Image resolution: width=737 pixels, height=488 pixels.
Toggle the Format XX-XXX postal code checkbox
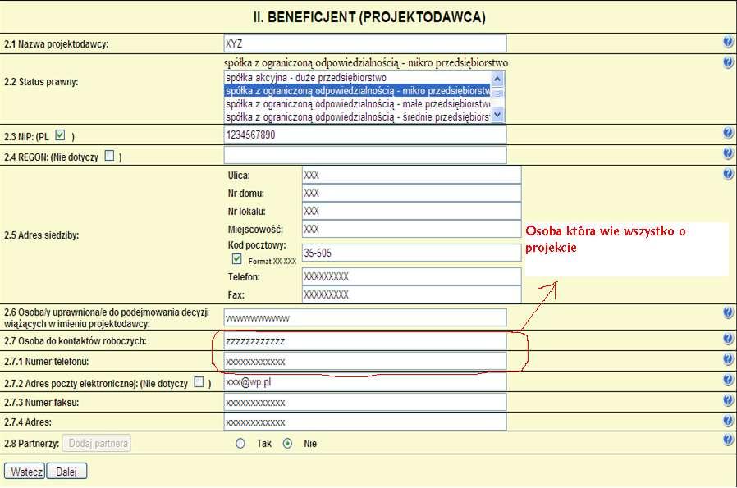click(x=237, y=259)
